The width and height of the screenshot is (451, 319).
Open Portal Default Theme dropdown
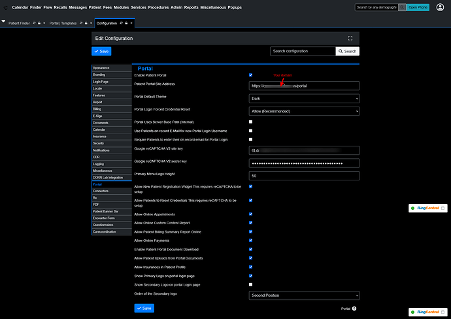pos(304,99)
